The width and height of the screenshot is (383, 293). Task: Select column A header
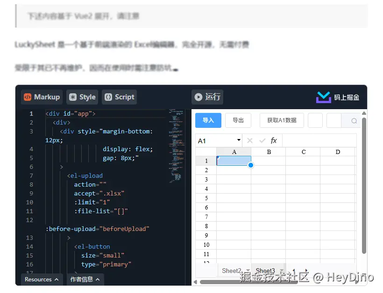coord(234,152)
